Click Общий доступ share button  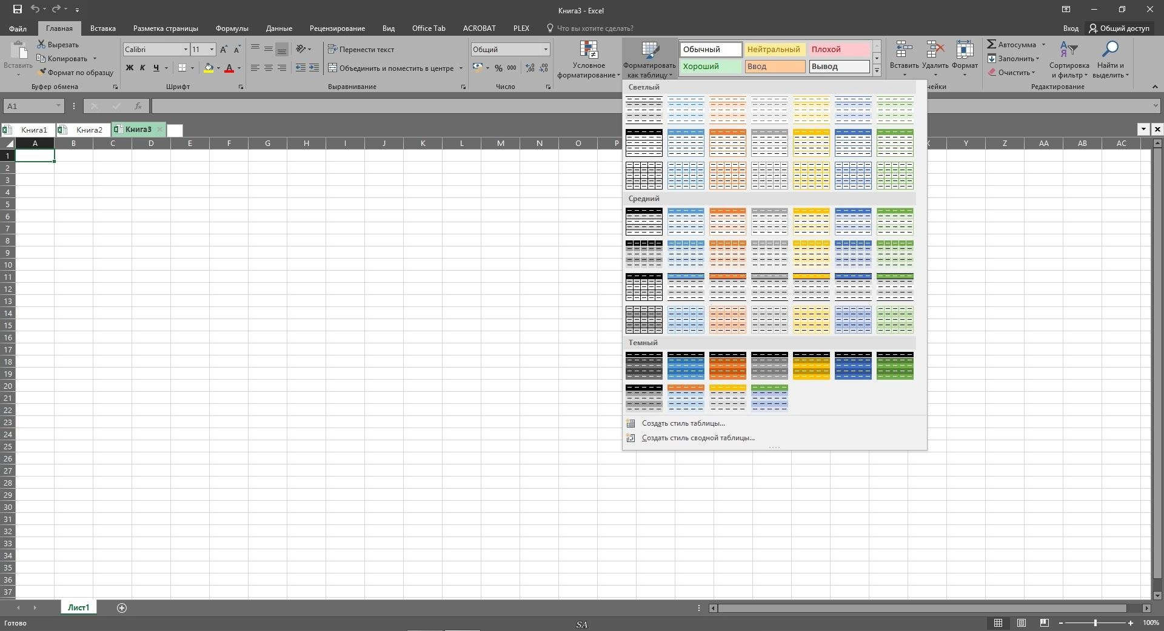(x=1119, y=28)
